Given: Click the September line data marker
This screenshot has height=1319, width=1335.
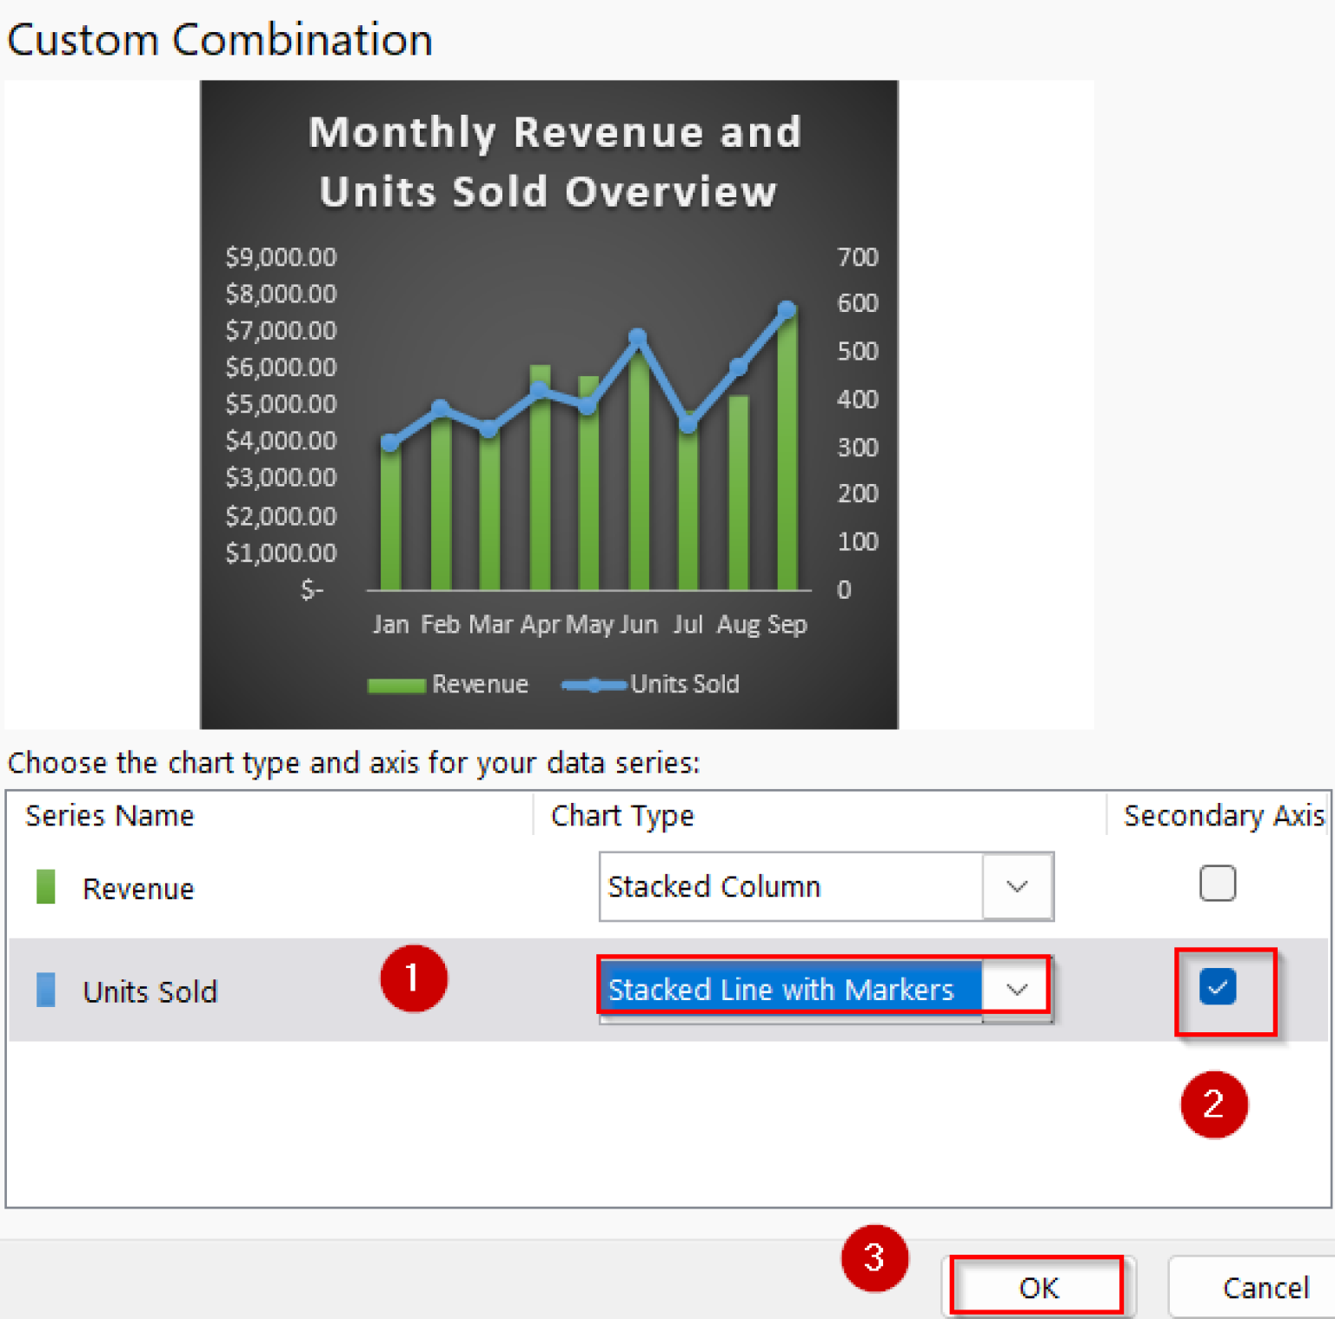Looking at the screenshot, I should click(x=785, y=308).
